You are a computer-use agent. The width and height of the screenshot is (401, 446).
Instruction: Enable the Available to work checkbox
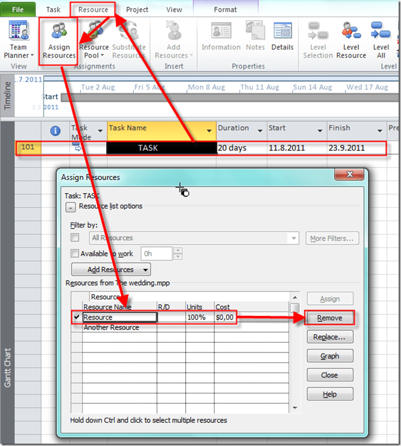pyautogui.click(x=75, y=254)
